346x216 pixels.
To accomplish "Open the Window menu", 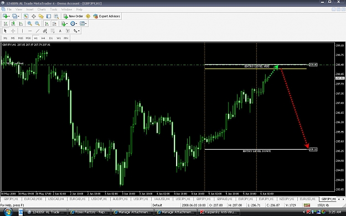I will (x=66, y=9).
